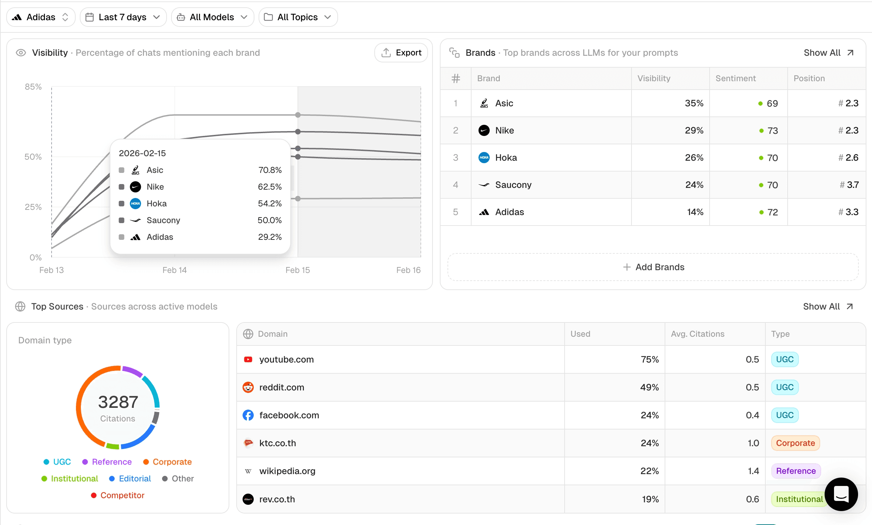Viewport: 872px width, 525px height.
Task: Open the All Models dropdown
Action: [x=212, y=17]
